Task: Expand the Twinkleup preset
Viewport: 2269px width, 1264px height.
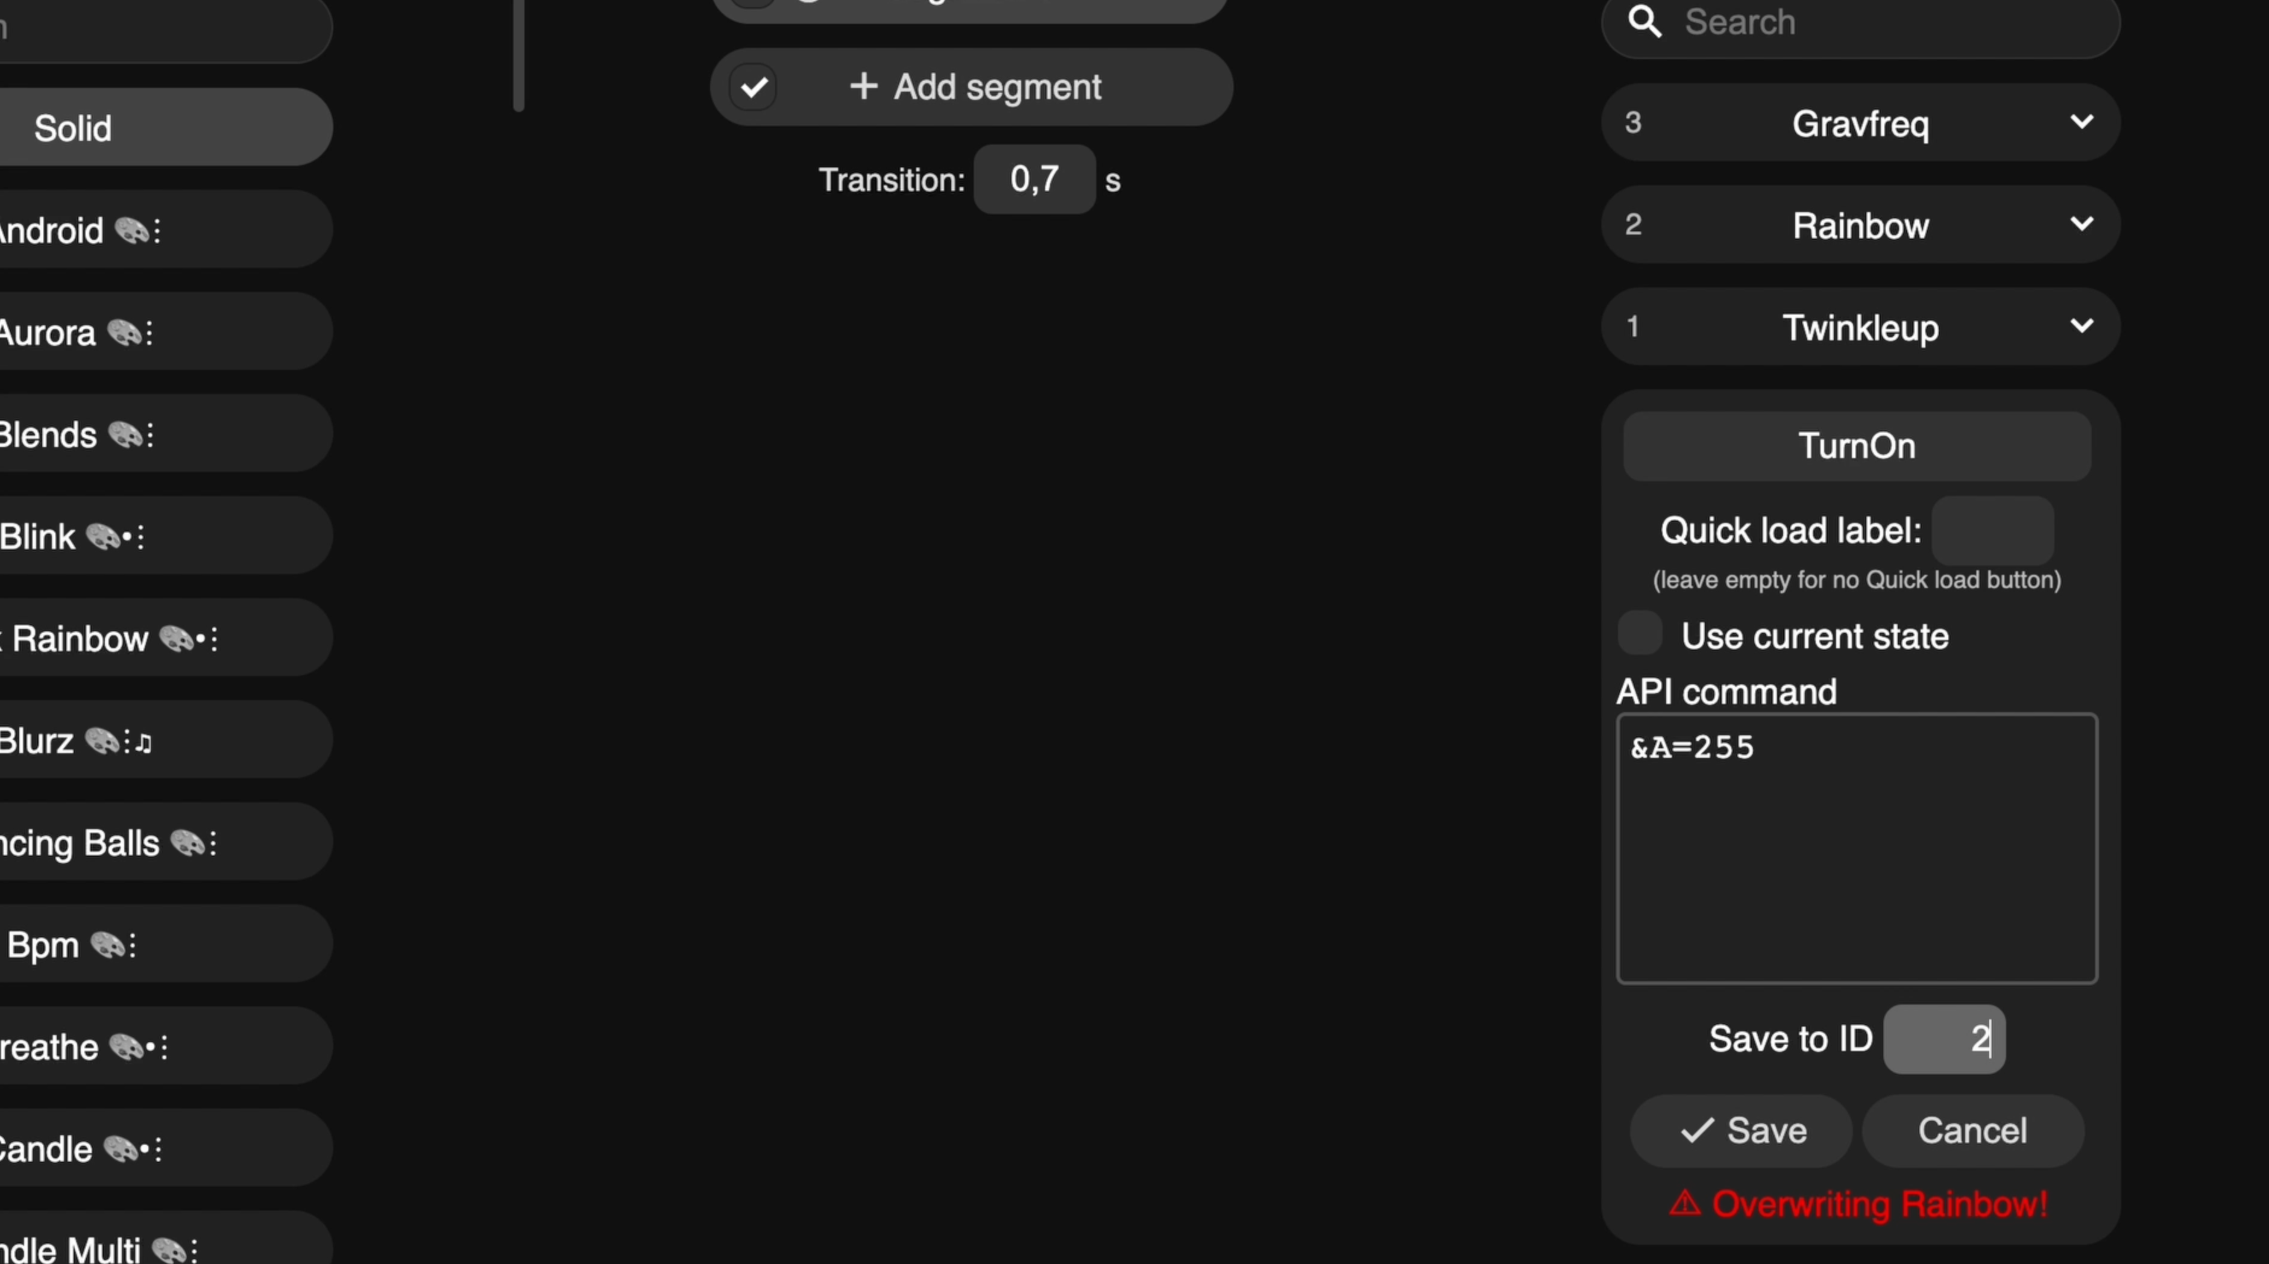Action: coord(2082,327)
